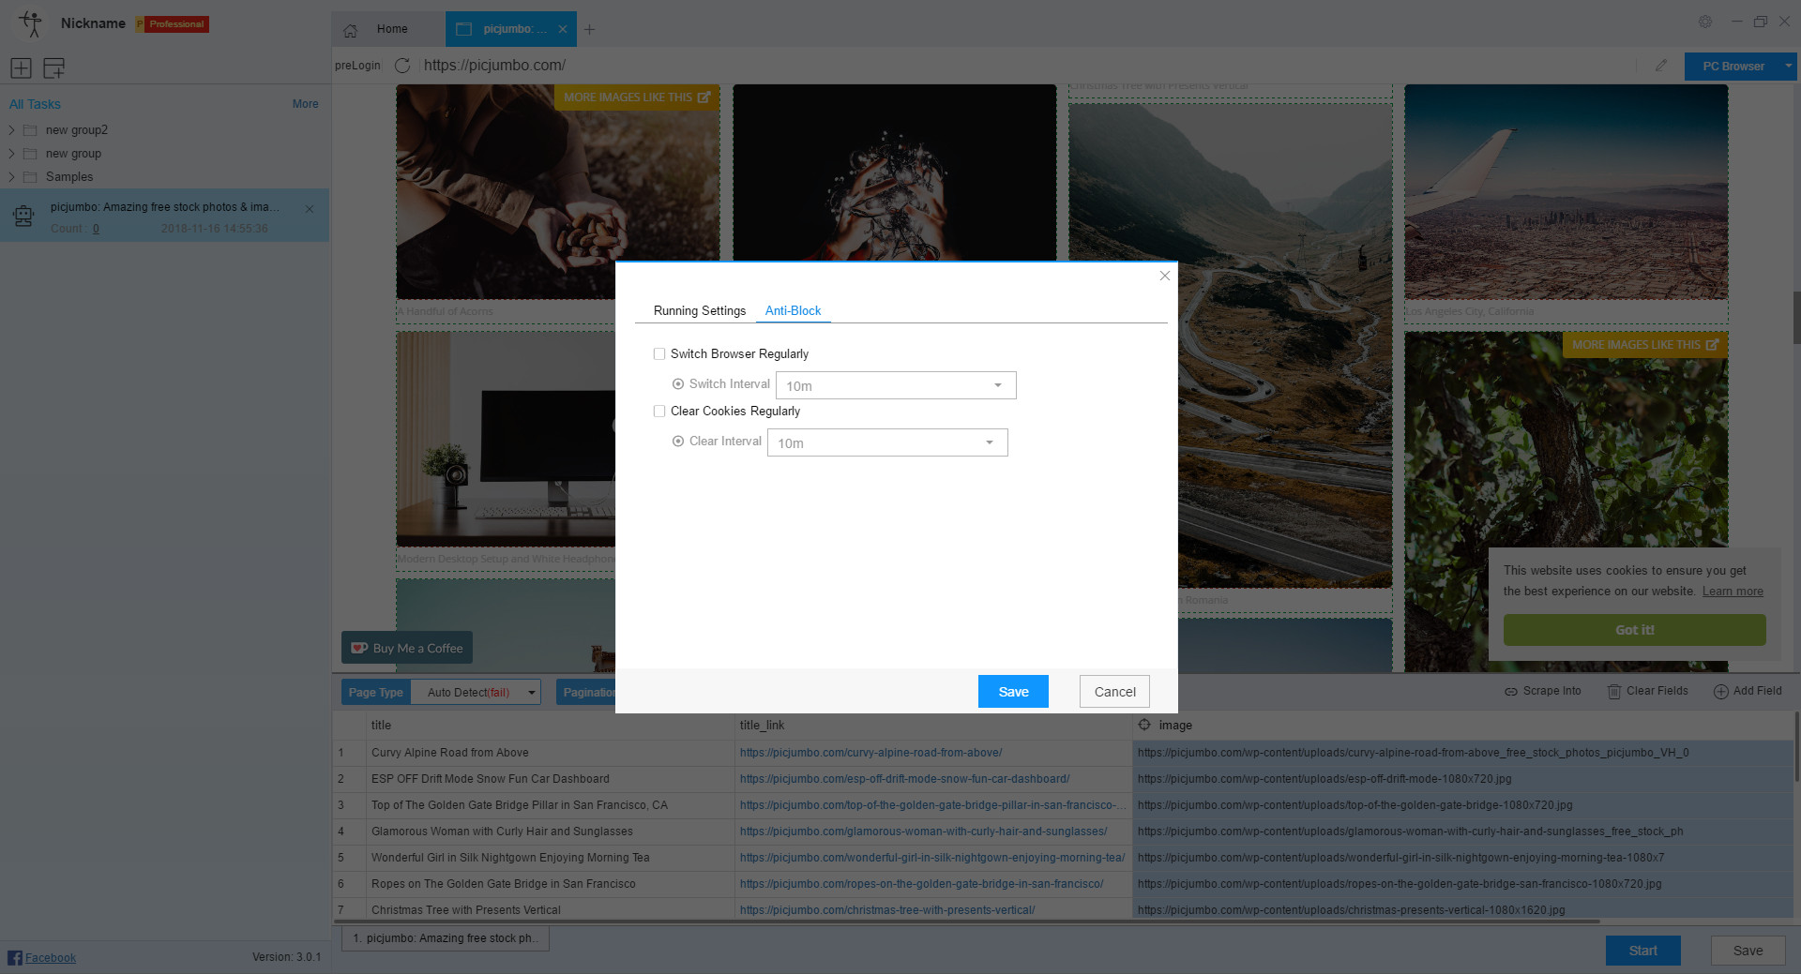The image size is (1801, 974).
Task: Click the vertical scrollbar of the page
Action: click(x=1796, y=319)
